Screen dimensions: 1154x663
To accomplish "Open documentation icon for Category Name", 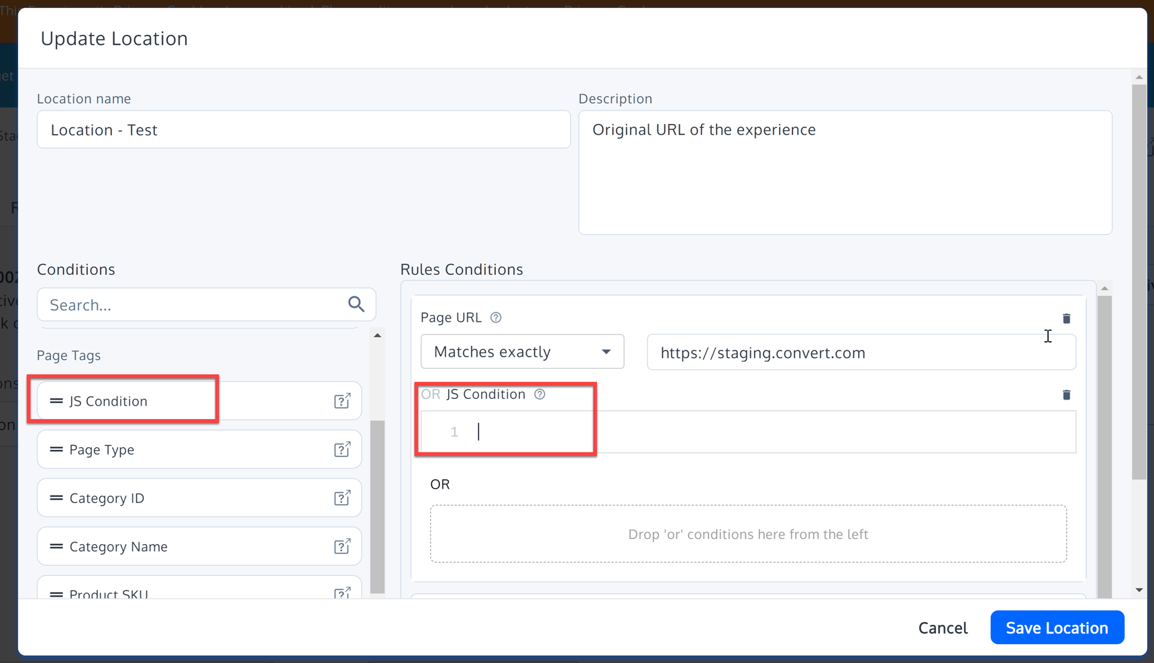I will click(343, 546).
